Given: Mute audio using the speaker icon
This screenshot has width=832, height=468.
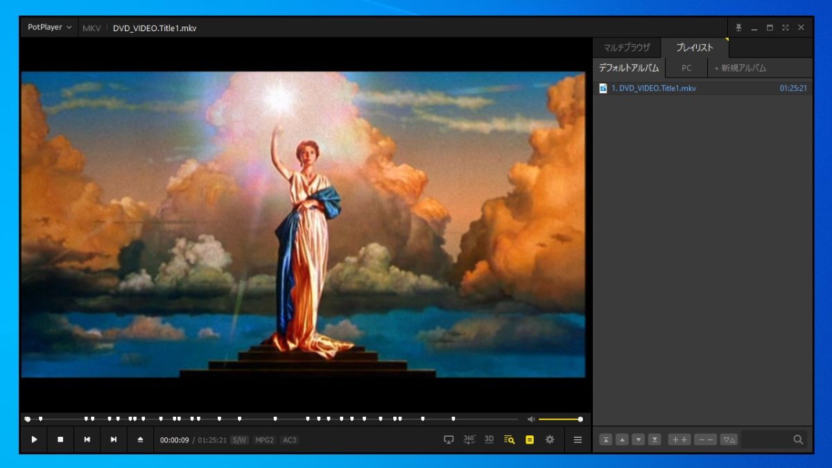Looking at the screenshot, I should click(531, 419).
